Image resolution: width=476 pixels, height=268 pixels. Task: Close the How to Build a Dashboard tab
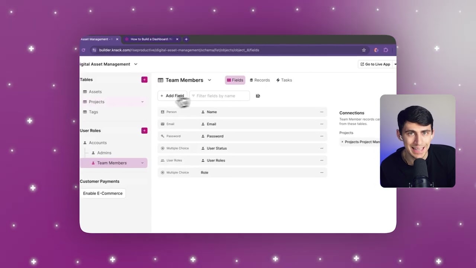click(177, 39)
